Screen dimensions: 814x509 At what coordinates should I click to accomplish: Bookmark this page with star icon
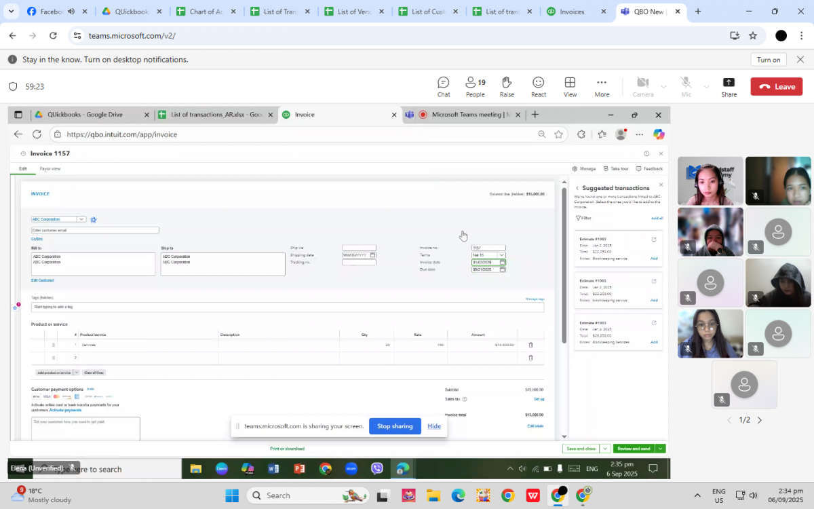(x=753, y=35)
